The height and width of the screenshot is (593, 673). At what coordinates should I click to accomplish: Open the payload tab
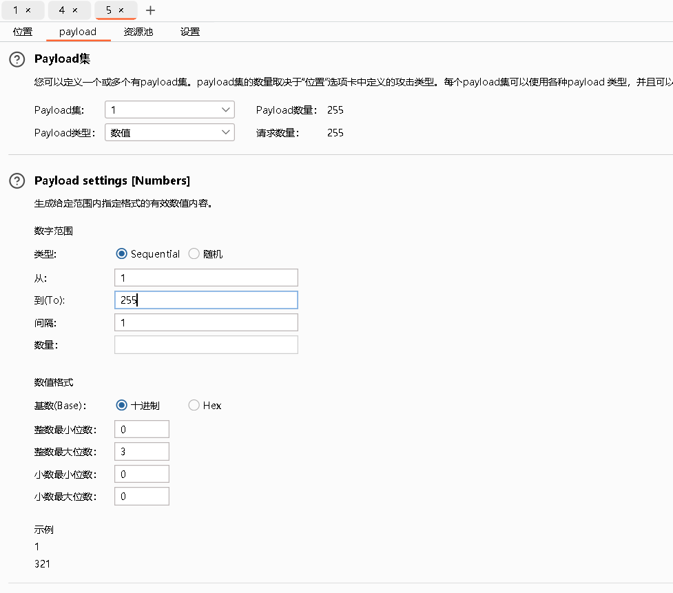[78, 32]
